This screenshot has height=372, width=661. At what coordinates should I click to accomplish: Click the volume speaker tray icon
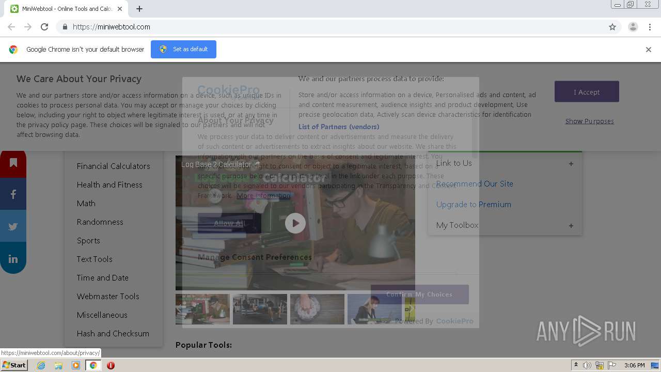(587, 365)
